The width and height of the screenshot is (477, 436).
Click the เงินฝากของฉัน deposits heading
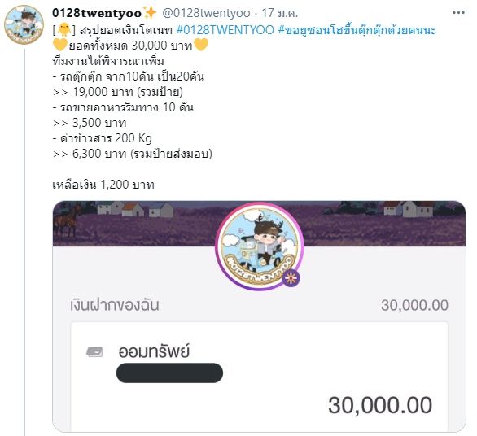point(115,305)
